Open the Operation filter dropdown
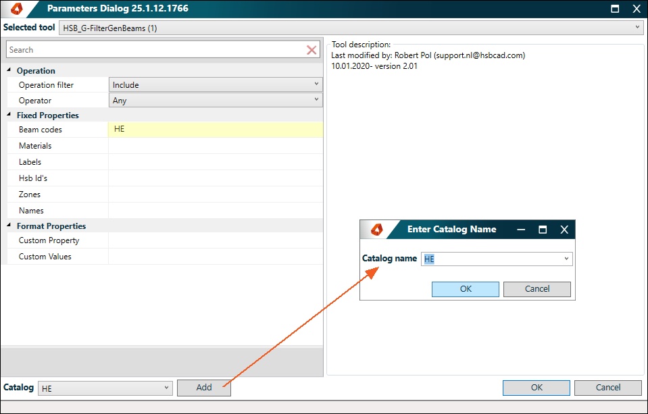The height and width of the screenshot is (414, 648). click(x=216, y=84)
